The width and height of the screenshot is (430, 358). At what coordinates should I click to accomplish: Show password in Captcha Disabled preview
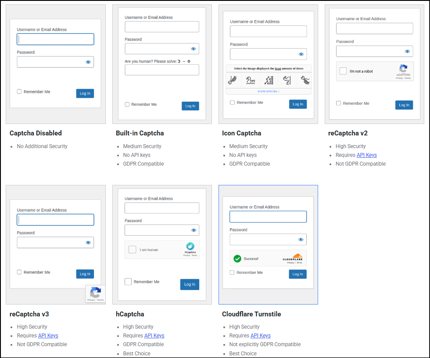click(x=88, y=62)
